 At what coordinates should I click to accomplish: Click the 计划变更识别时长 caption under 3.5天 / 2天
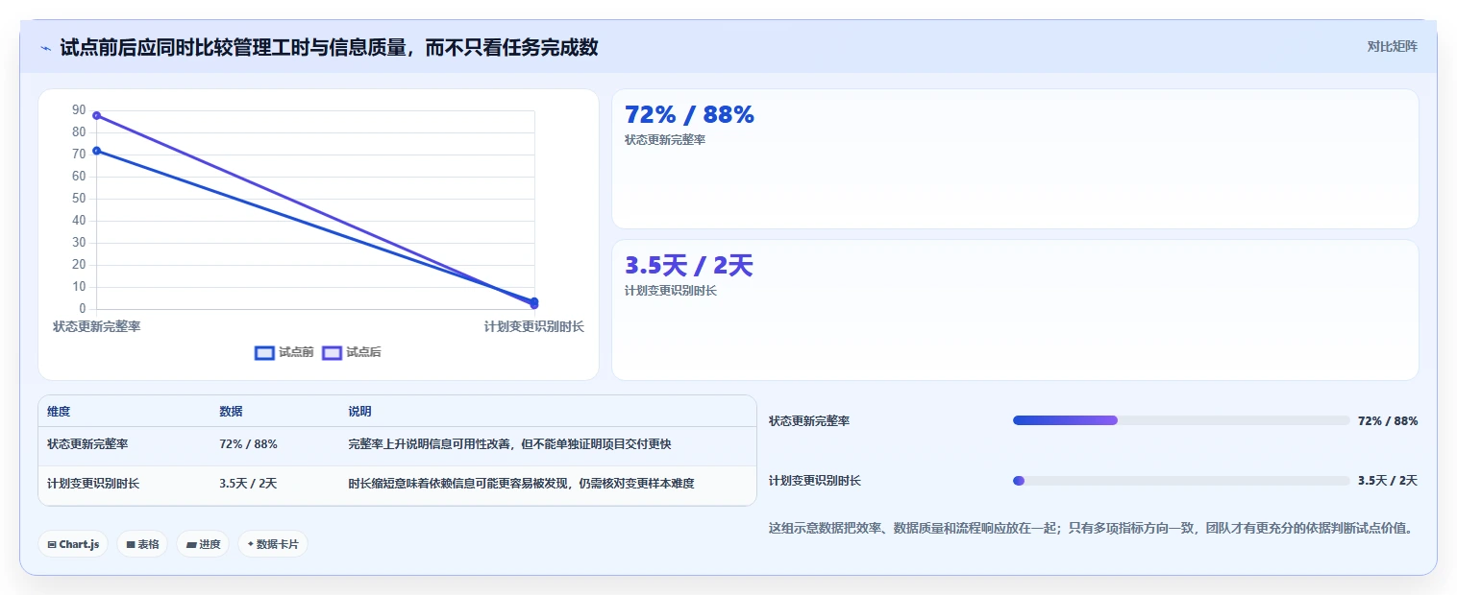tap(671, 291)
